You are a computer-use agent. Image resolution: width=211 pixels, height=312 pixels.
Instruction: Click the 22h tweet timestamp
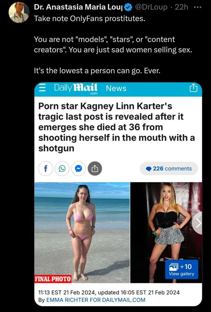(181, 7)
